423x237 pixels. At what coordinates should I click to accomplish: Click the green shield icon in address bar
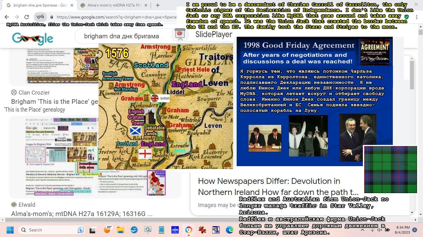click(x=407, y=17)
